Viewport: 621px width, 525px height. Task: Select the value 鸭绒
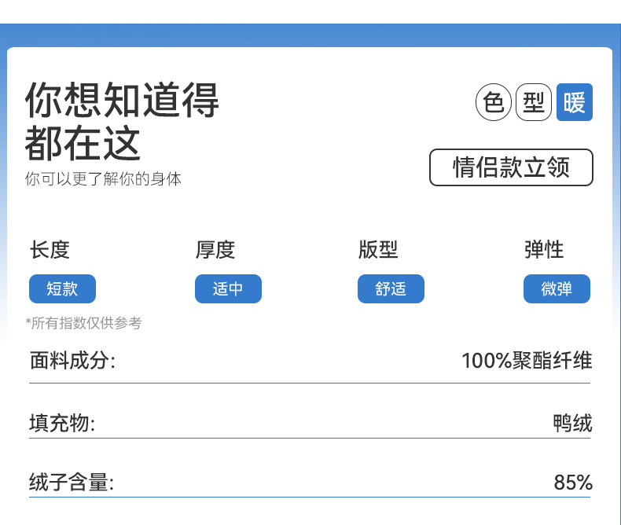pos(573,423)
